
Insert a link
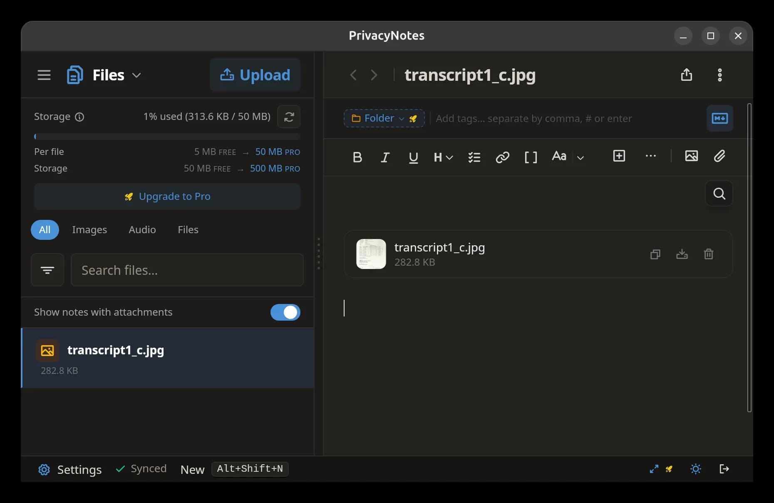coord(503,157)
